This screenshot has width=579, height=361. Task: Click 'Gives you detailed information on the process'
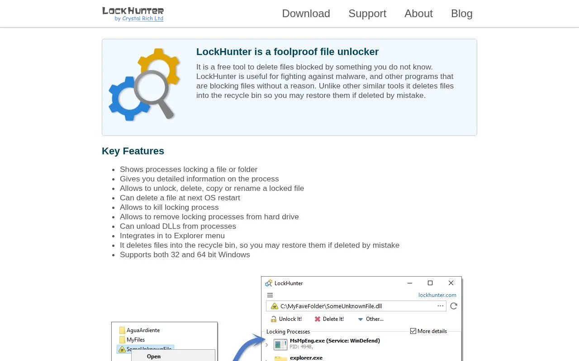pos(199,179)
